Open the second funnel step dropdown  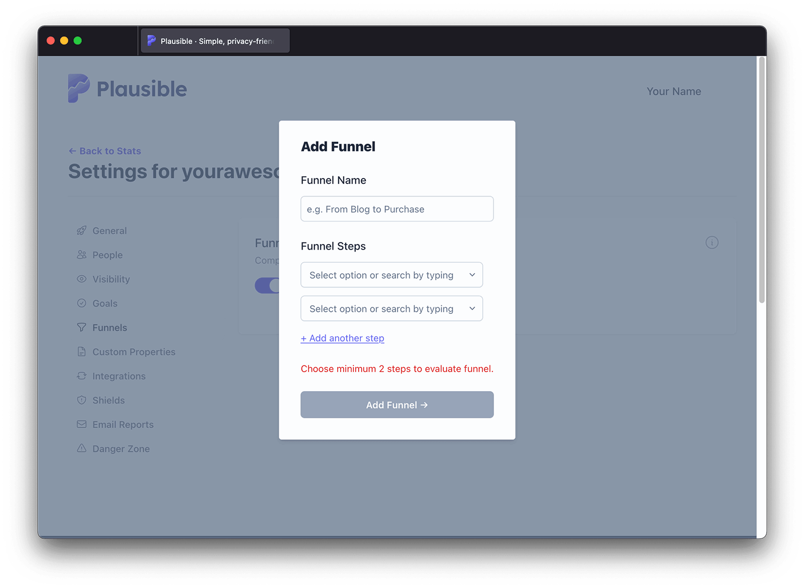[x=391, y=308]
